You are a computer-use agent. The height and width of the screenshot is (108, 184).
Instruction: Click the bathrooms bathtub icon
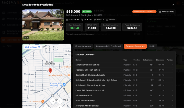(107, 20)
